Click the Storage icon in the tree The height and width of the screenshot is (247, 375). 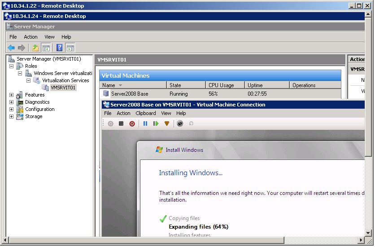20,117
